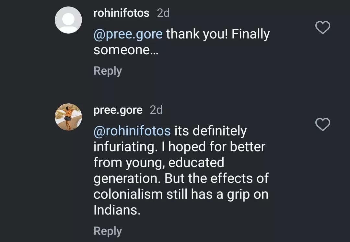The width and height of the screenshot is (350, 242).
Task: Visit the rohinifotos username at comment top
Action: tap(121, 13)
